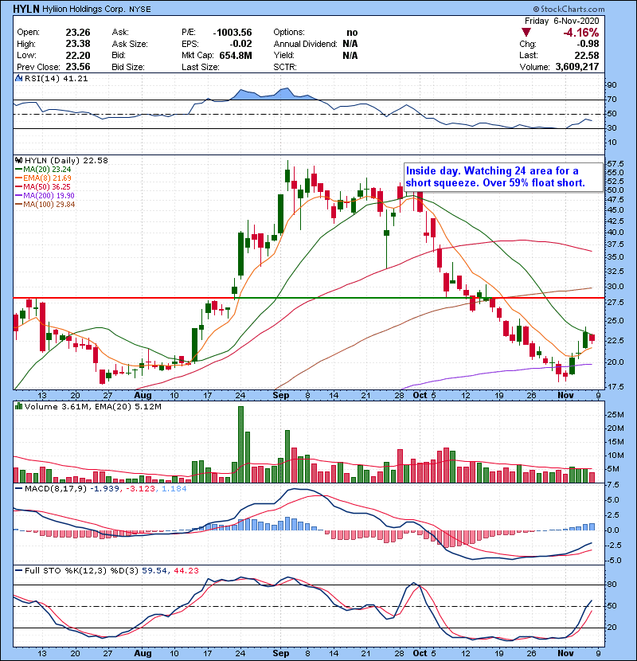This screenshot has height=661, width=637.
Task: Click the Hyliion Holdings Corp. company name
Action: click(x=84, y=10)
